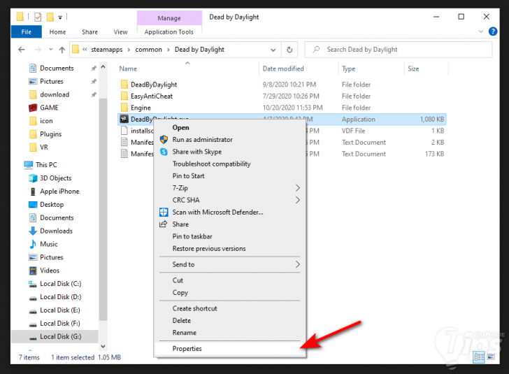Screen dimensions: 509x374
Task: Select the DeadByDaylight application icon
Action: pyautogui.click(x=124, y=119)
